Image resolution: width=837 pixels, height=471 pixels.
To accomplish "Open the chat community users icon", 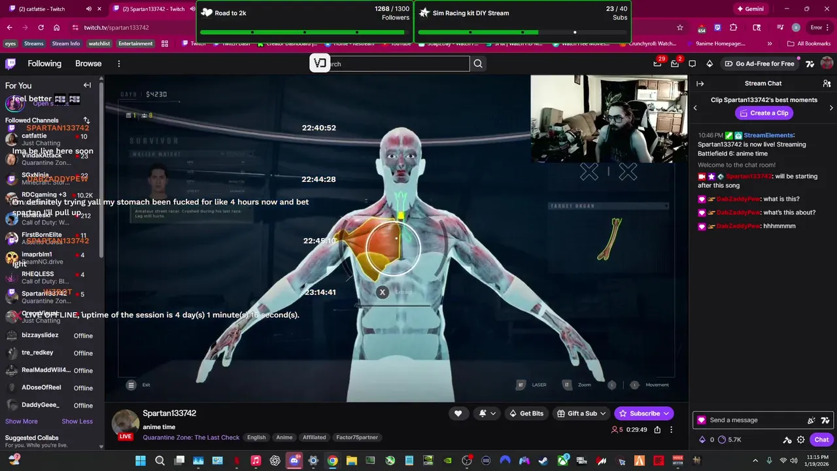I will (x=827, y=84).
